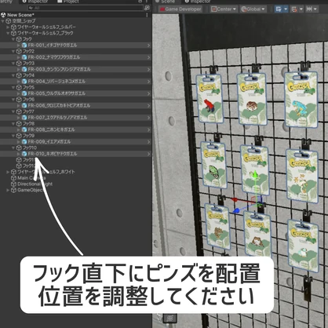Click the blue prefab icon of FR-006
The width and height of the screenshot is (328, 328).
(24, 105)
